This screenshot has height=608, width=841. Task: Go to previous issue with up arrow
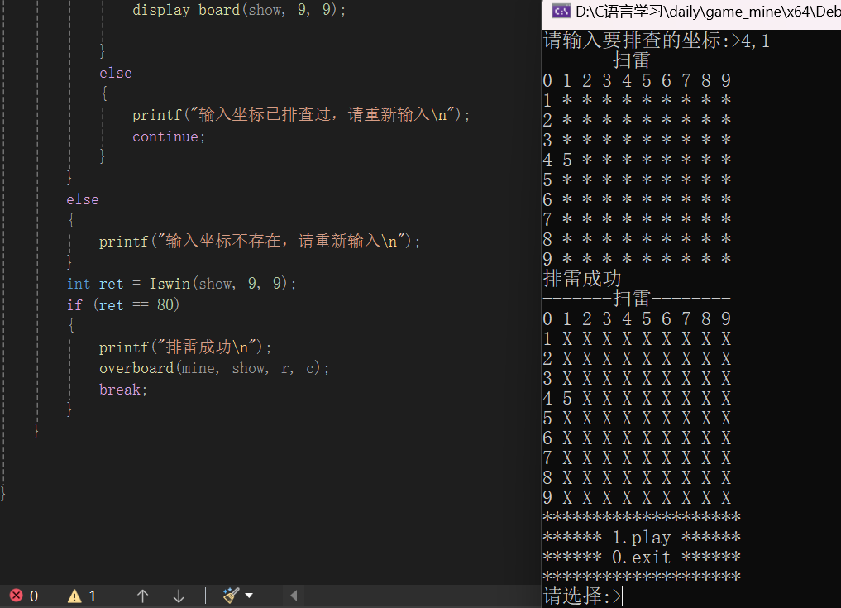point(143,596)
